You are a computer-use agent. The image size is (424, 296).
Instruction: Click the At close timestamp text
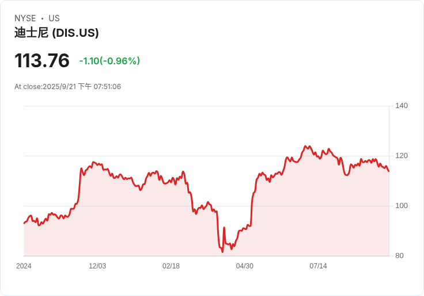coord(67,87)
